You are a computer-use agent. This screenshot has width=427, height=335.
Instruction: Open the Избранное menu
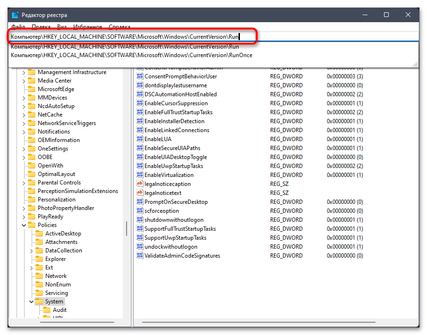click(x=87, y=26)
